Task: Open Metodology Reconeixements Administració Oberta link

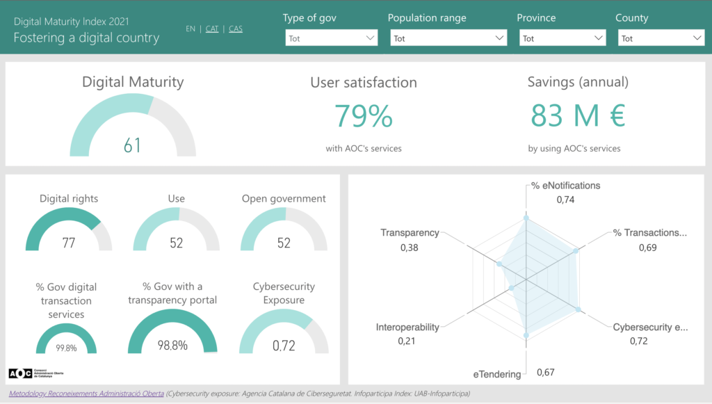Action: [86, 394]
